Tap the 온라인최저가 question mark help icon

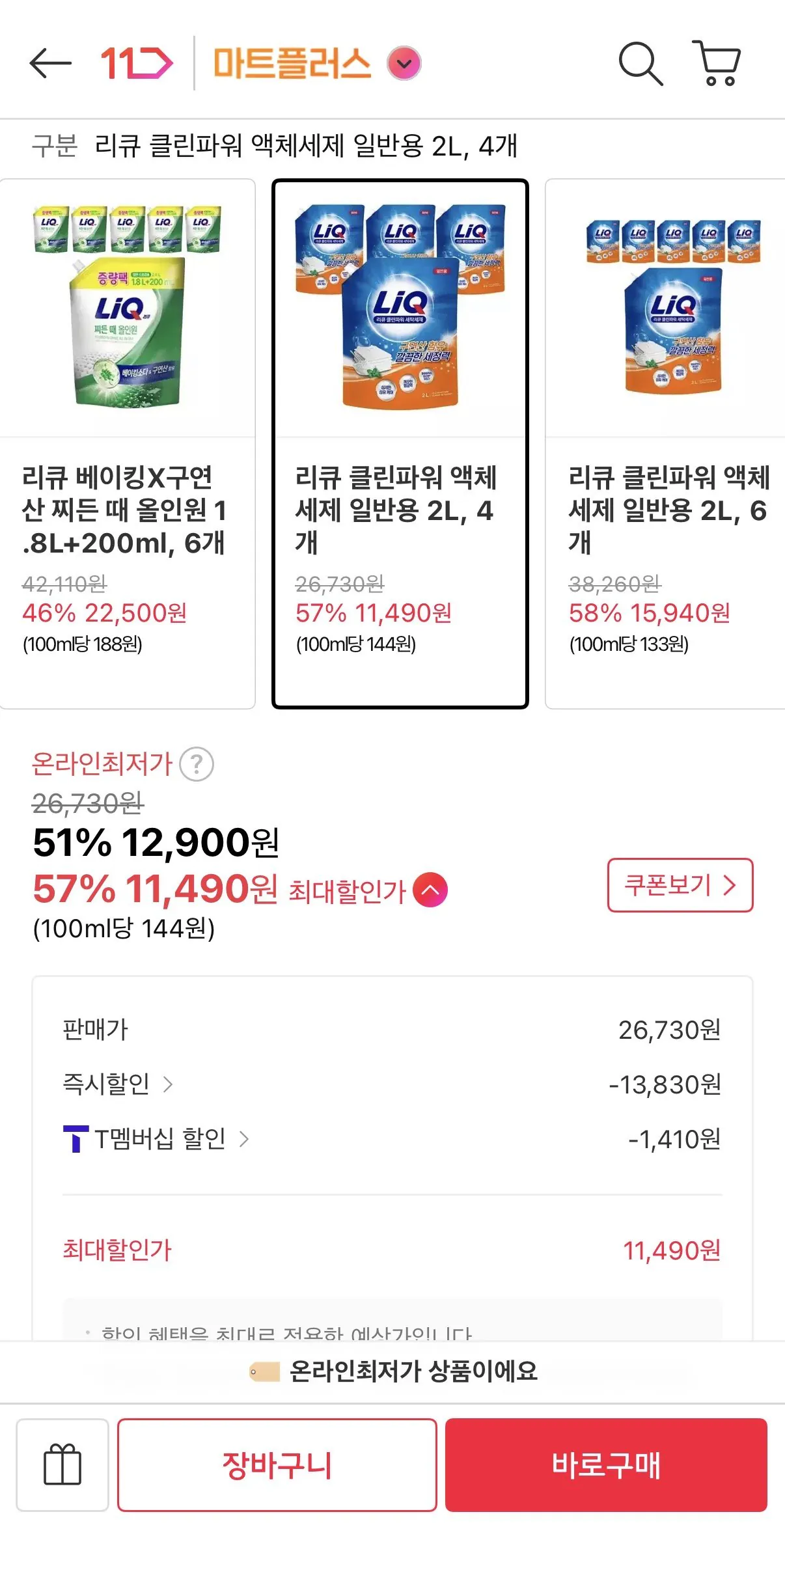(x=197, y=764)
